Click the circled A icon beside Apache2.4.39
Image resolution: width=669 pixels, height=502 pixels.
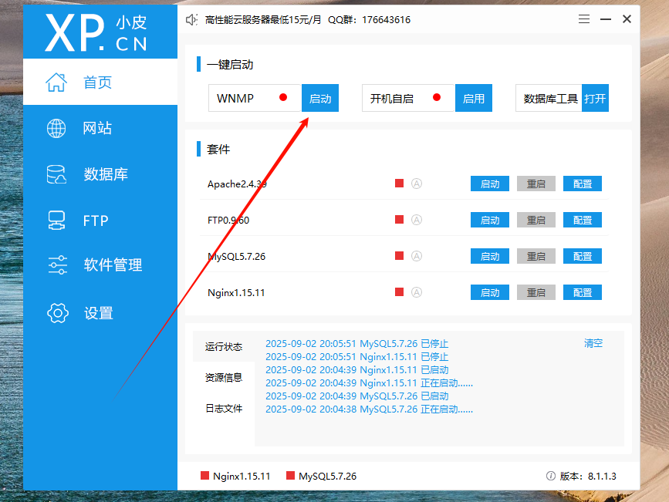tap(417, 184)
